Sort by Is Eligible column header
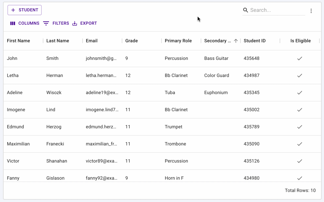This screenshot has width=324, height=202. (300, 41)
